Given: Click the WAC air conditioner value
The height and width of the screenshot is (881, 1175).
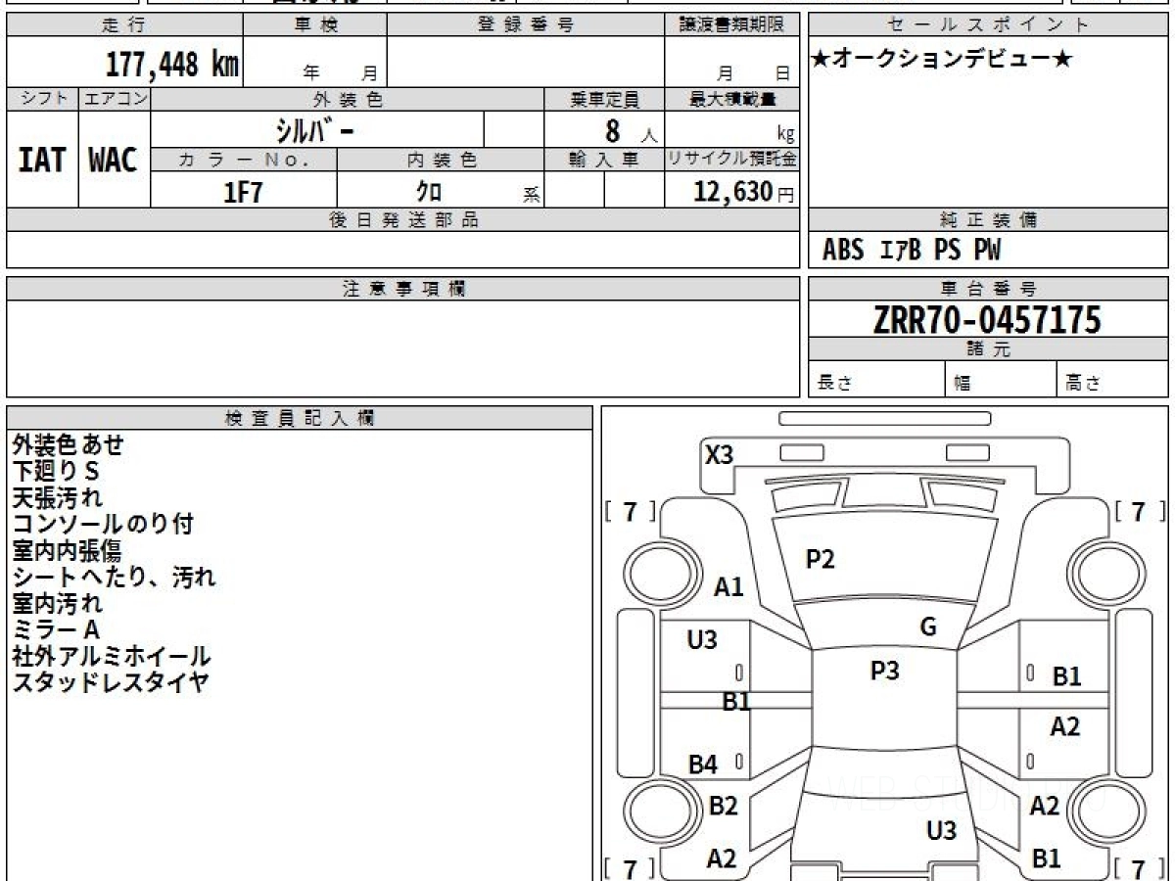Looking at the screenshot, I should click(x=114, y=160).
